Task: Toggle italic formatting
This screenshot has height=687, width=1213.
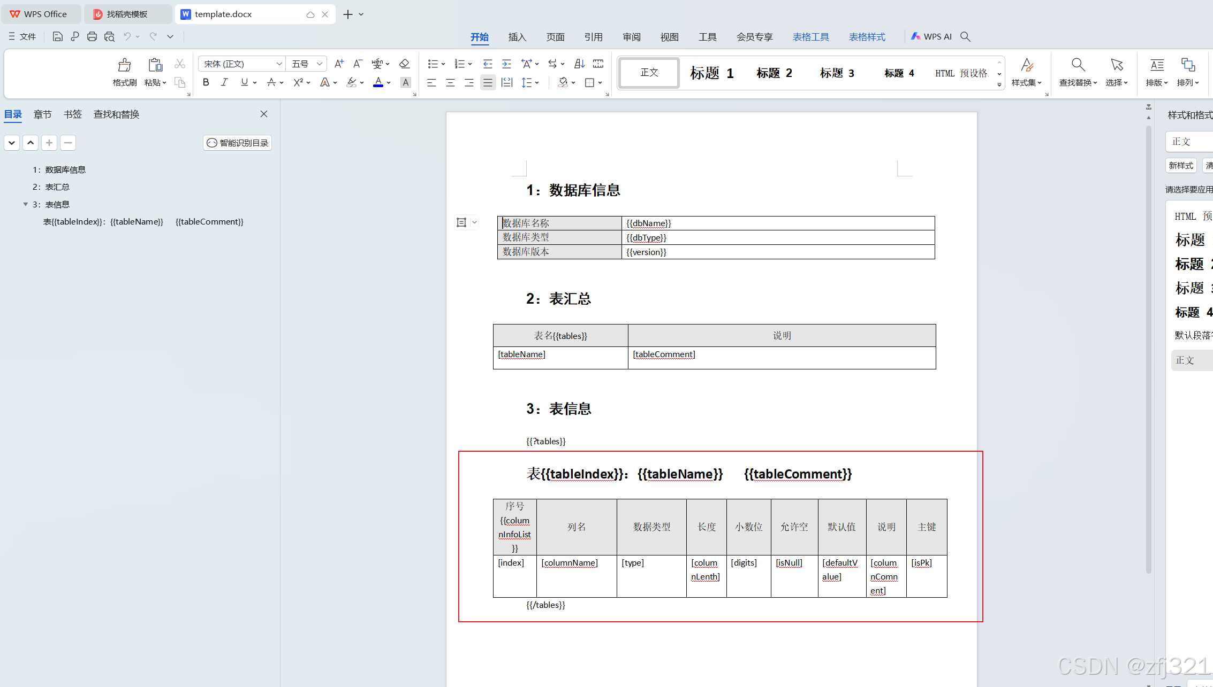Action: pyautogui.click(x=224, y=82)
